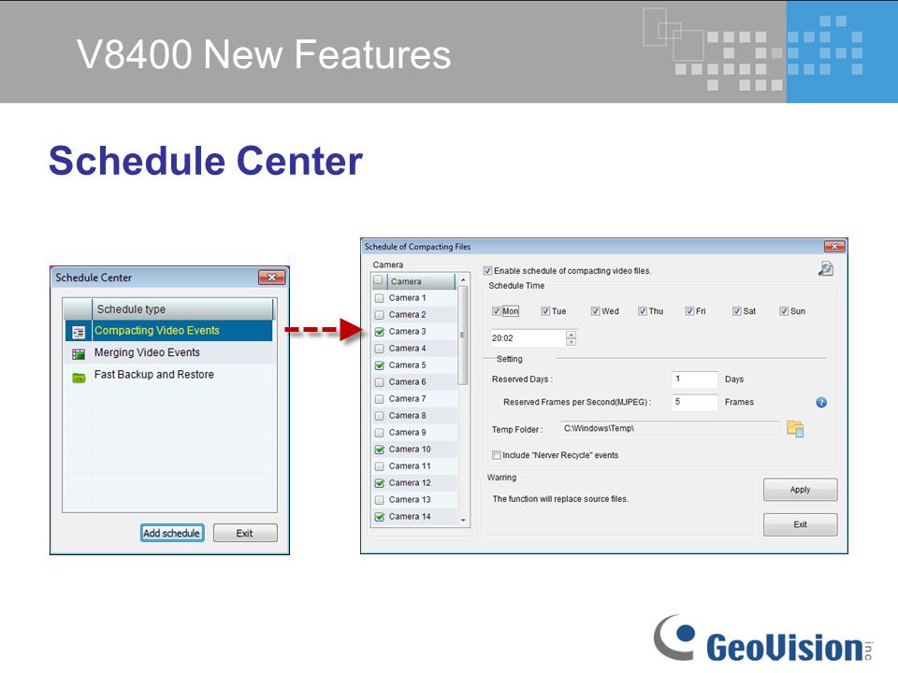Toggle the select-all Camera header checkbox

coord(379,280)
